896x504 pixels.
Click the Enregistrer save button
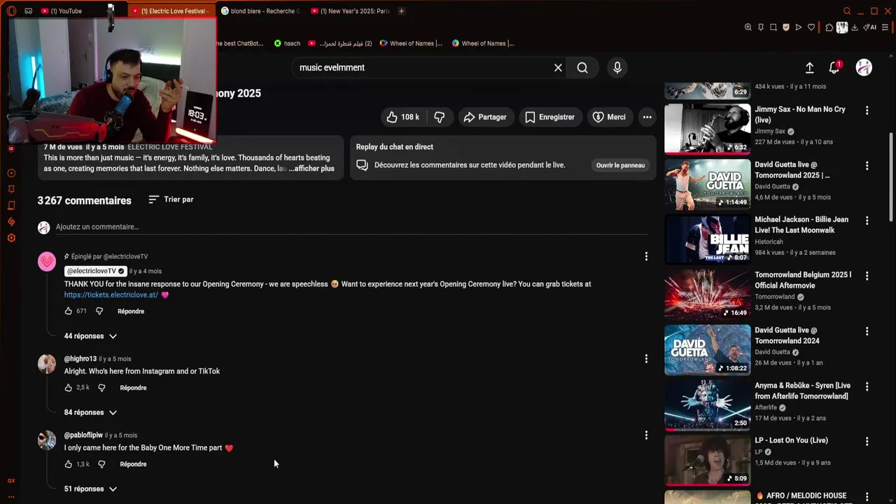click(x=550, y=118)
